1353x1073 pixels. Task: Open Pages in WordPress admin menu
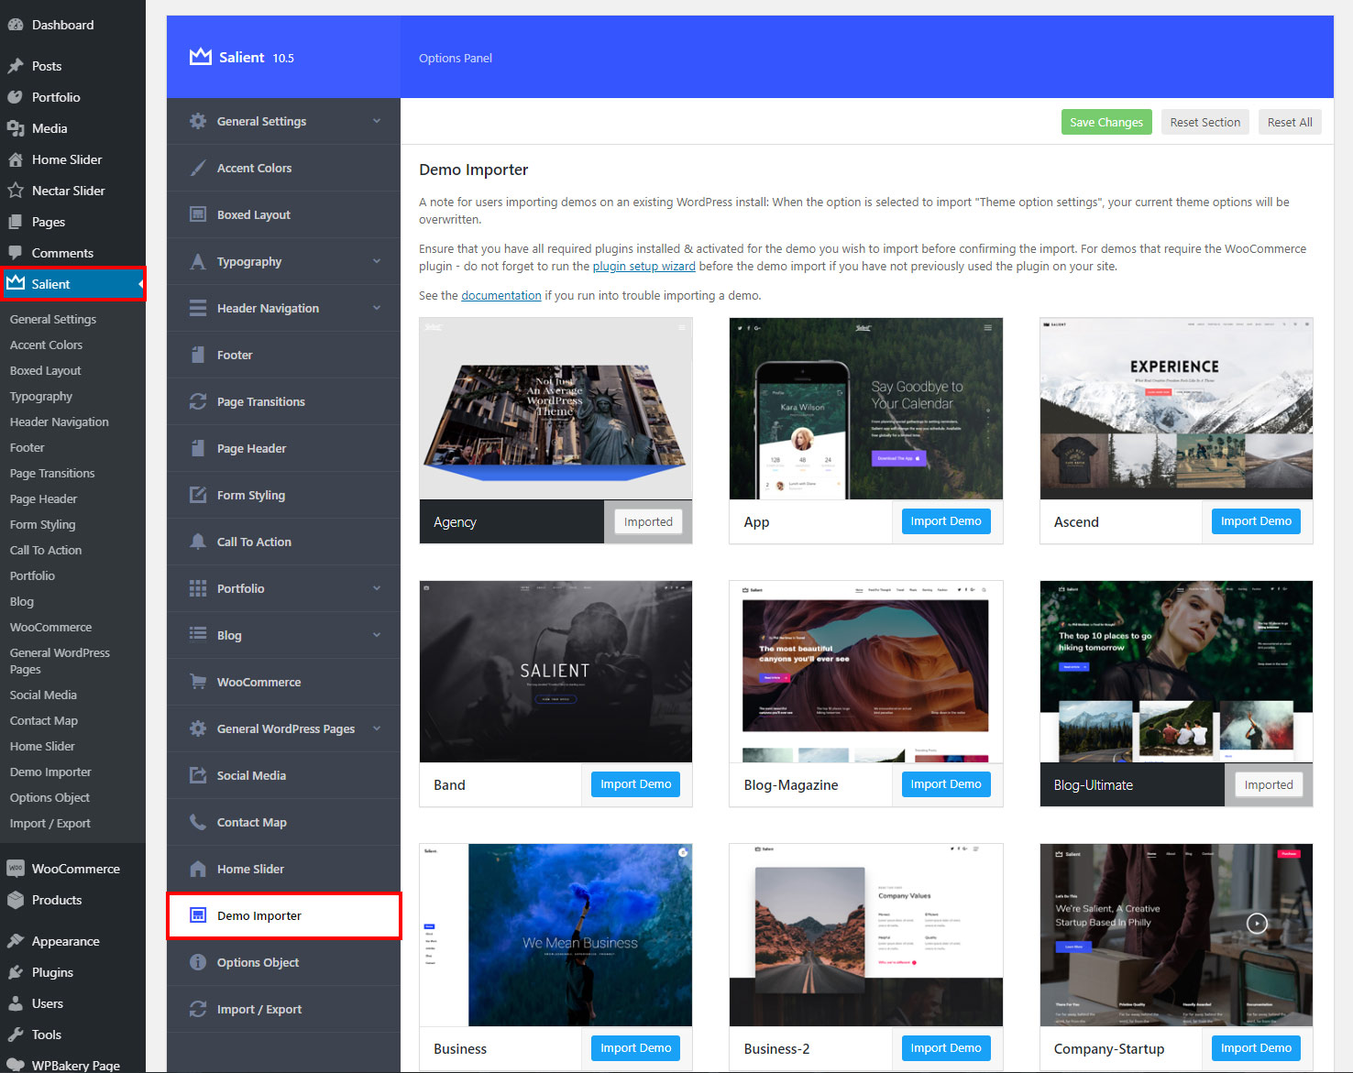[72, 222]
